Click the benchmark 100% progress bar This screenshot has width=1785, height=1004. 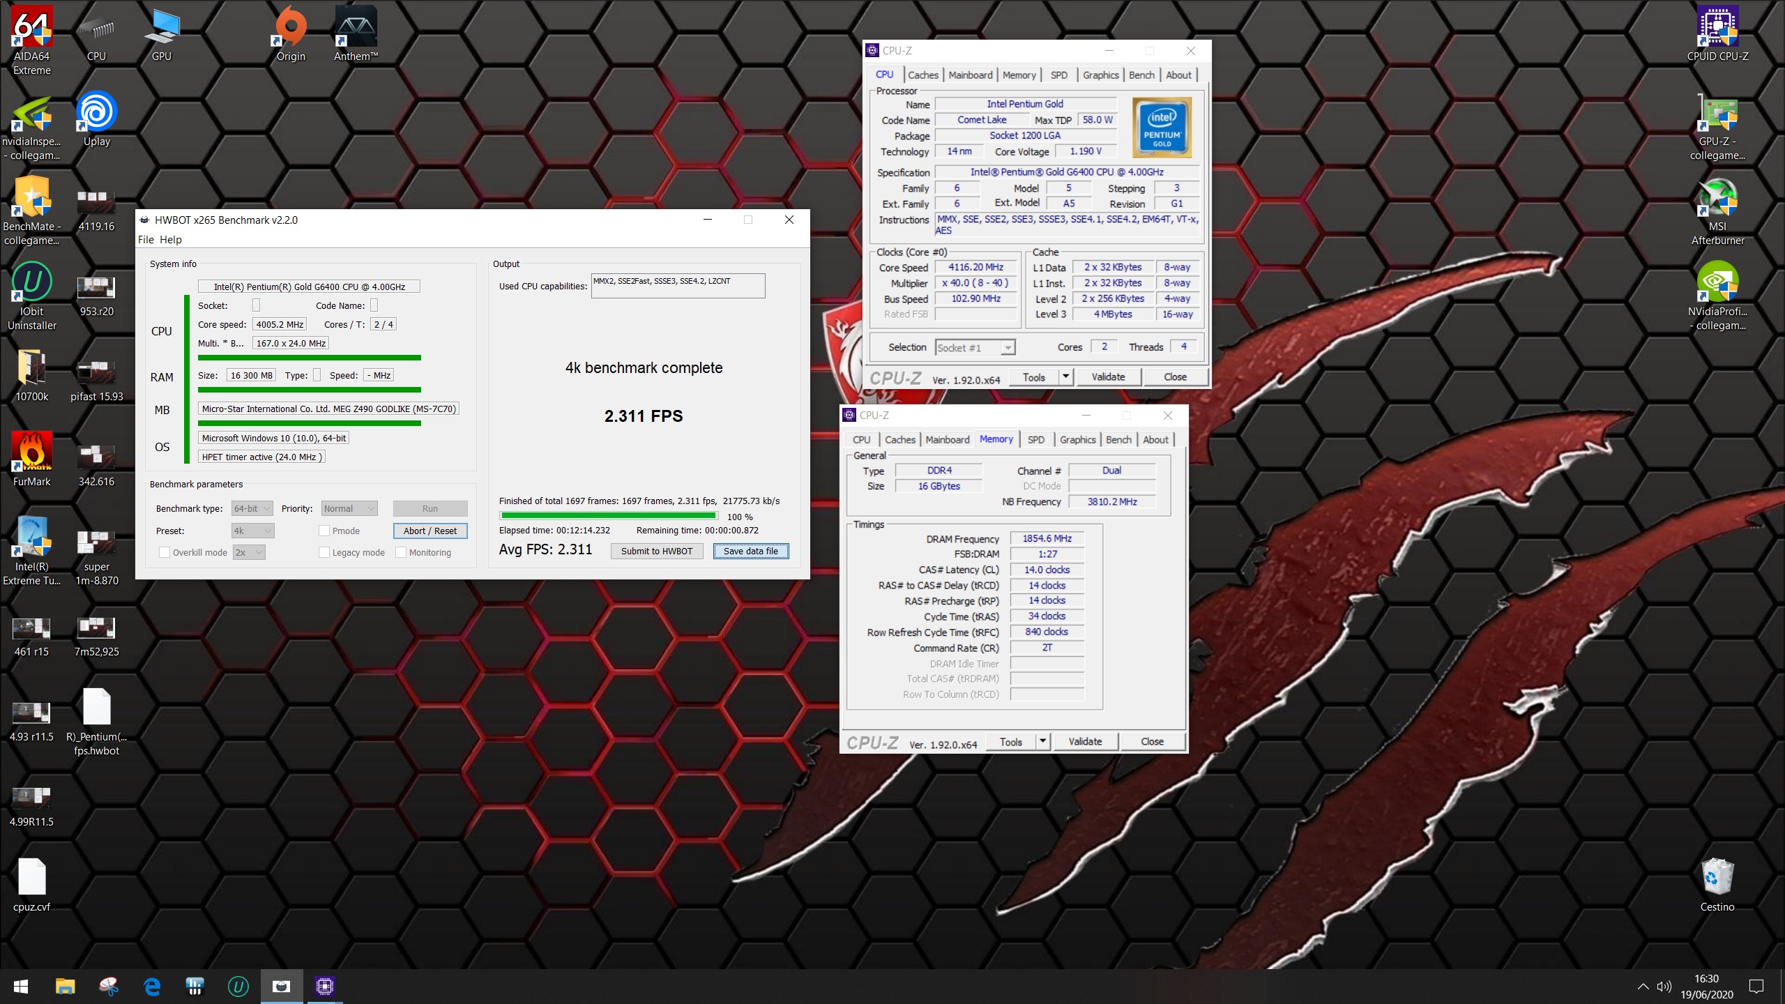[x=609, y=516]
